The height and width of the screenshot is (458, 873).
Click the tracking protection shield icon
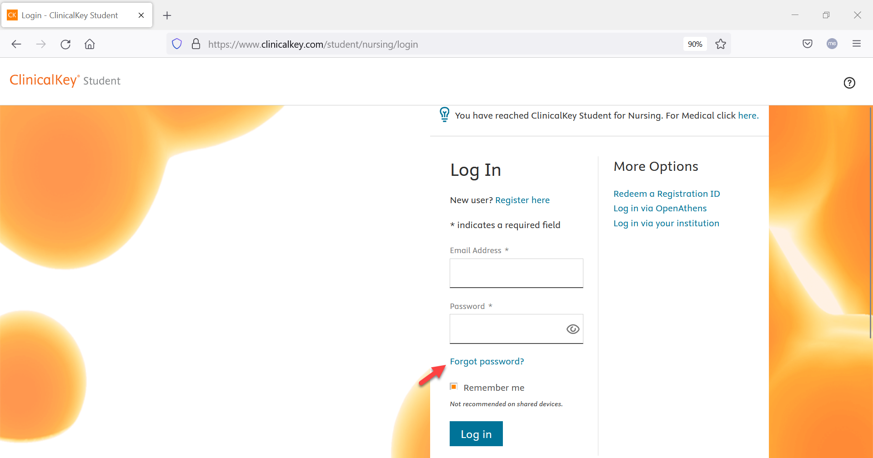[177, 44]
